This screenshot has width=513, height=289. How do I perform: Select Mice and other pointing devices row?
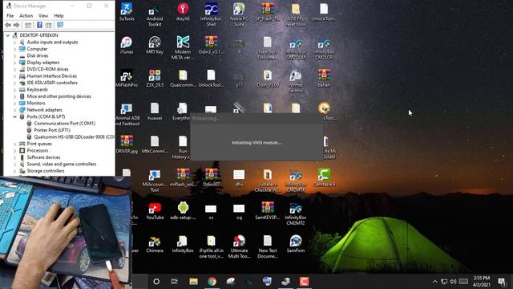(x=55, y=96)
